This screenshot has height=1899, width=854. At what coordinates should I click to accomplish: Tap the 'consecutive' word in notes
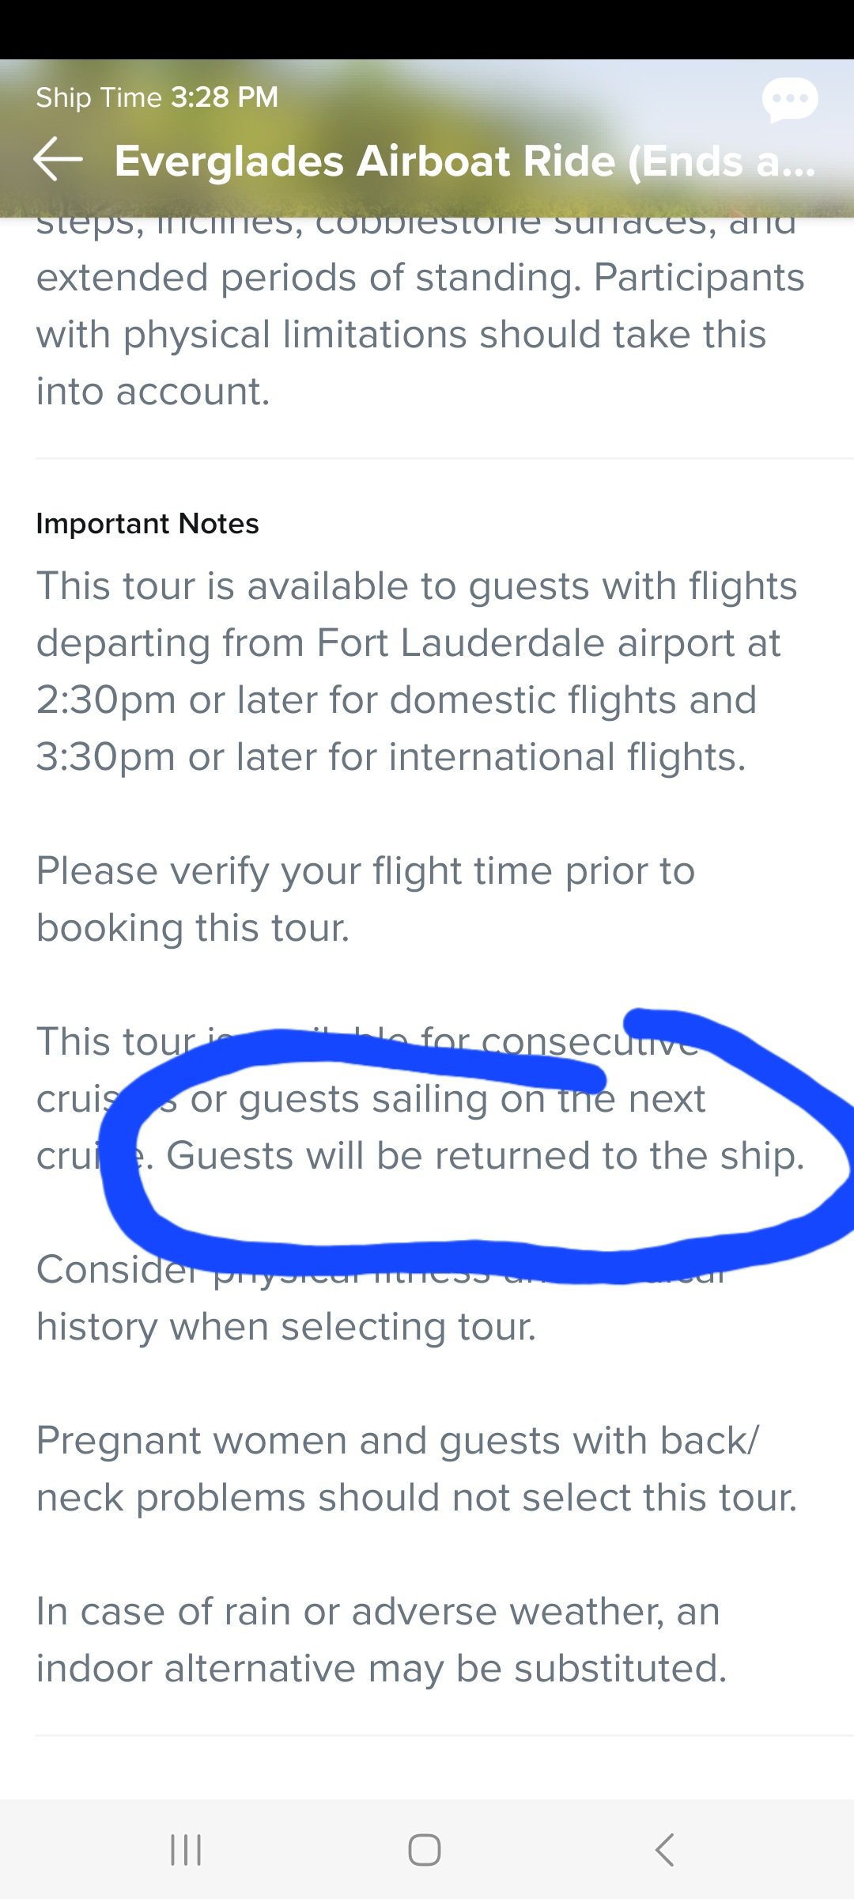(590, 1041)
